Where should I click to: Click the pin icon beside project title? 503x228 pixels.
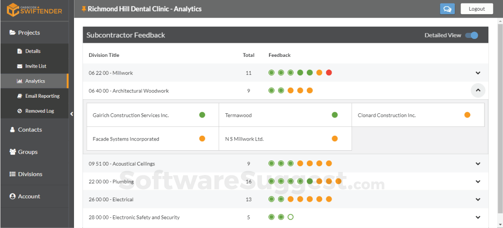click(x=84, y=9)
